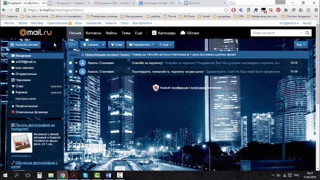Click the mail search input field
320x180 pixels.
(x=275, y=33)
